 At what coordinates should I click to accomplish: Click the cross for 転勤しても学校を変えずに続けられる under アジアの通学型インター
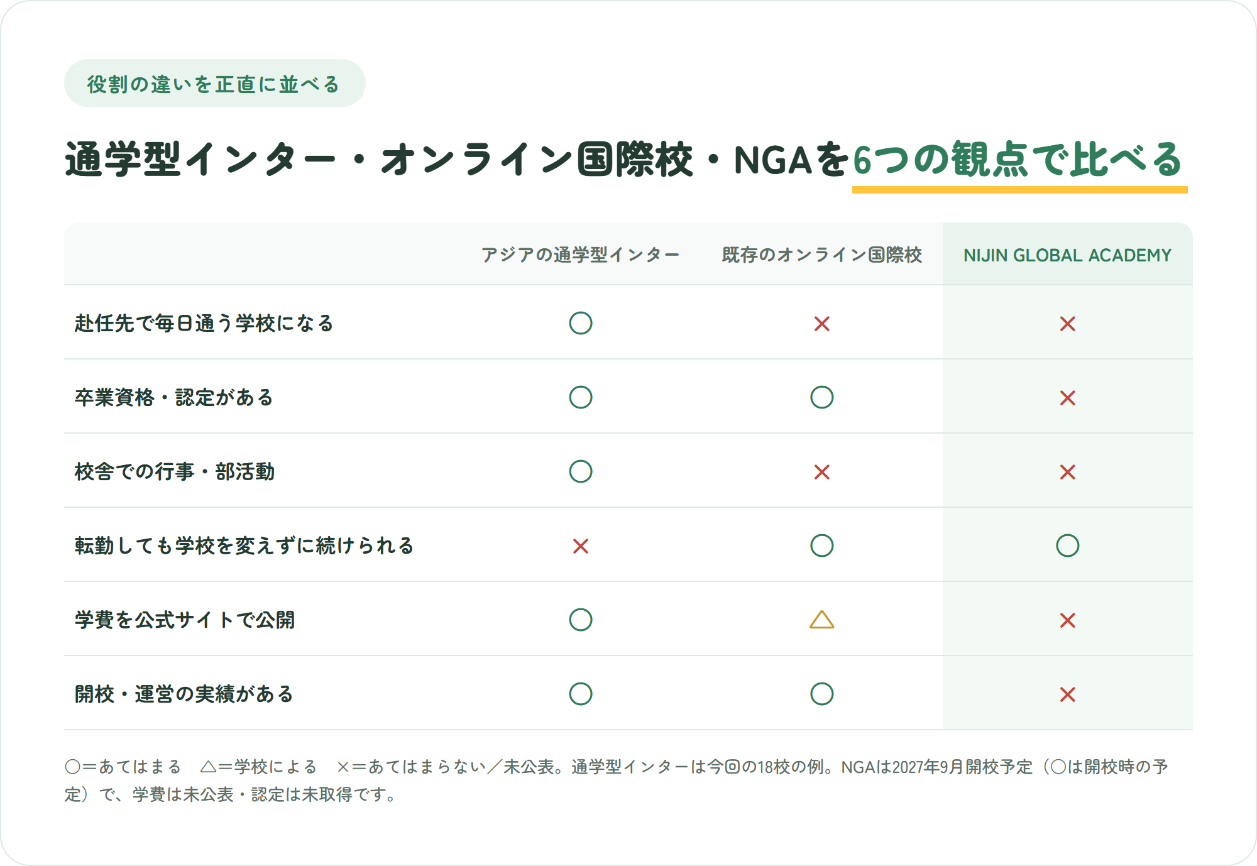point(581,546)
